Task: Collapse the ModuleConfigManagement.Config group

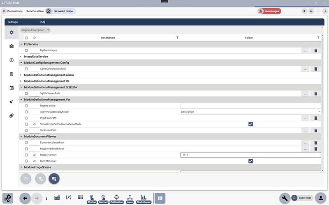Action: coord(21,63)
